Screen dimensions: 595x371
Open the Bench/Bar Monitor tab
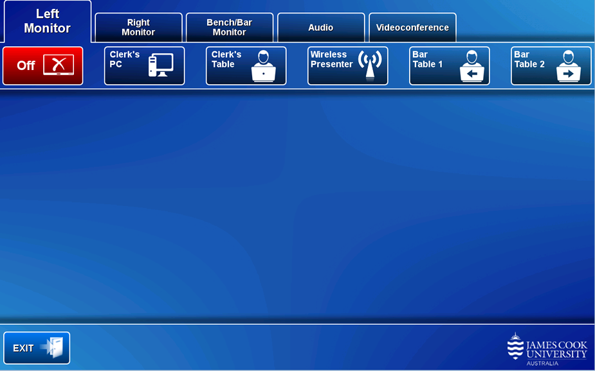click(230, 27)
